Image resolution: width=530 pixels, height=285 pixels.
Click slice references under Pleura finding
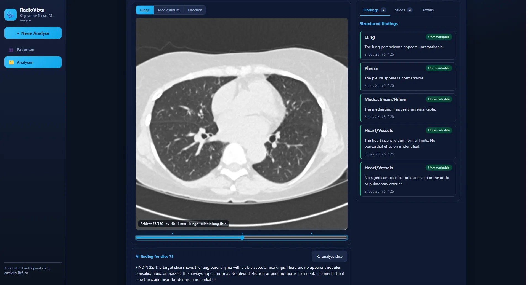tap(379, 85)
